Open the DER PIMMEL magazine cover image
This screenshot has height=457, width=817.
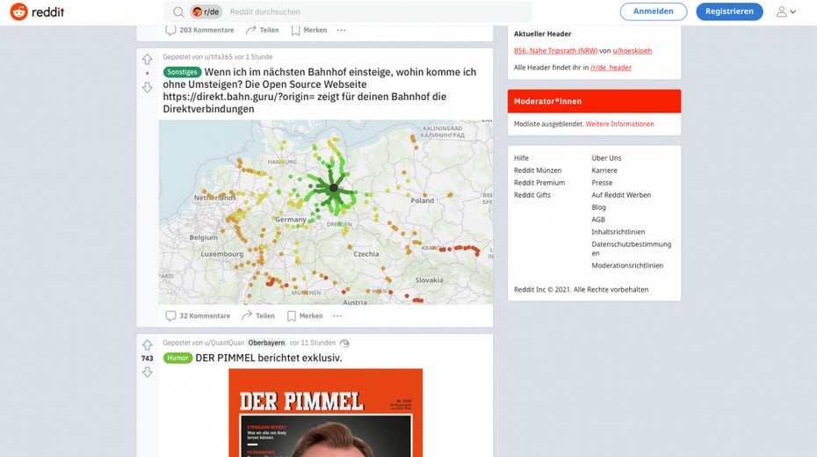(326, 413)
